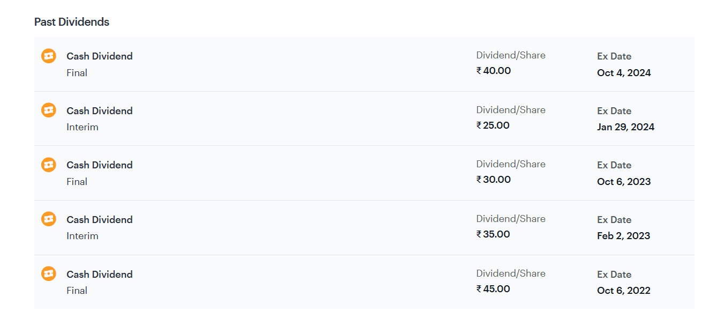Click the ₹45.00 dividend per share amount
724x326 pixels.
[x=493, y=289]
